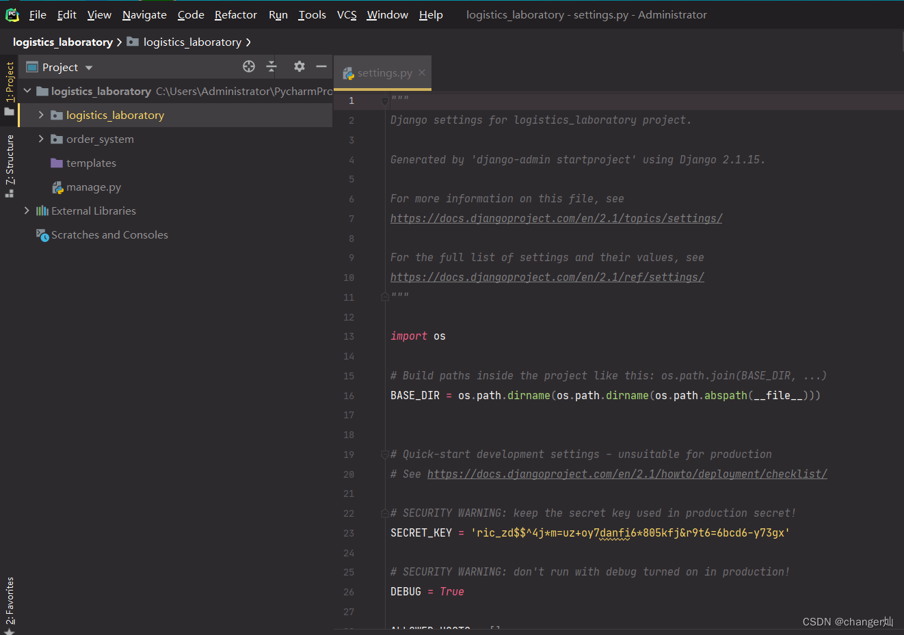Click BASE_DIR variable on line 16
Viewport: 904px width, 635px height.
click(x=414, y=396)
